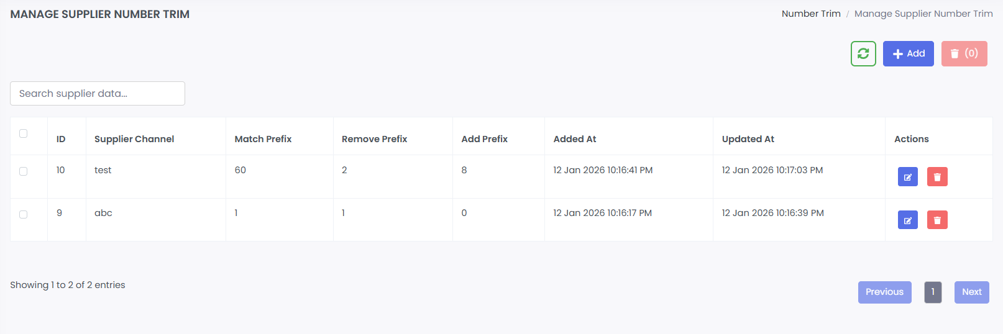Viewport: 1003px width, 334px height.
Task: Click the red bulk delete trash button
Action: pos(964,54)
